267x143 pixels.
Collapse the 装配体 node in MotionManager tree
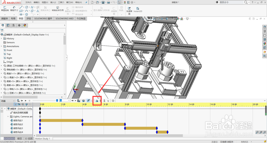(5, 109)
